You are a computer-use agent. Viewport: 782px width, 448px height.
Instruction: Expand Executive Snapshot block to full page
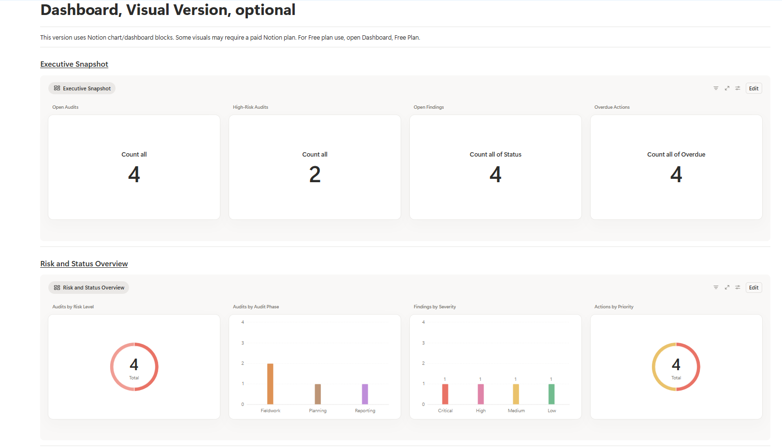[x=727, y=88]
